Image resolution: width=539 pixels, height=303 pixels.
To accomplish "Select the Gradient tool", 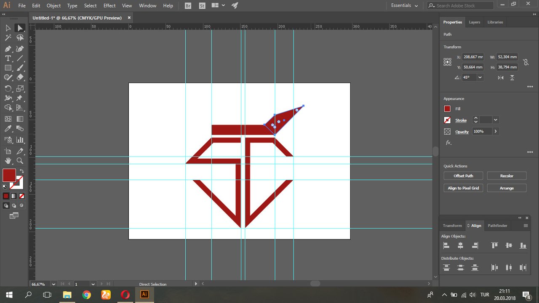I will coord(20,119).
